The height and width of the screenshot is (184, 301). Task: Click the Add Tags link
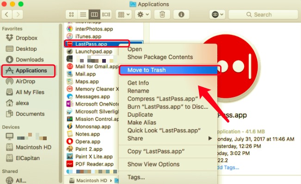[227, 167]
